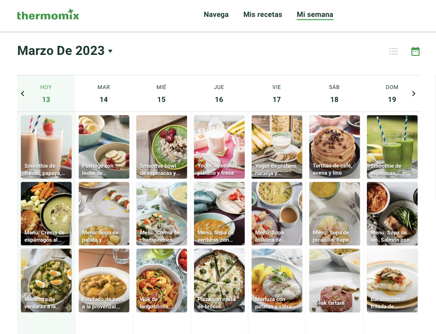Viewport: 436px width, 334px height.
Task: Open Menú: Sopa de ajo. Salmón card
Action: [x=392, y=214]
